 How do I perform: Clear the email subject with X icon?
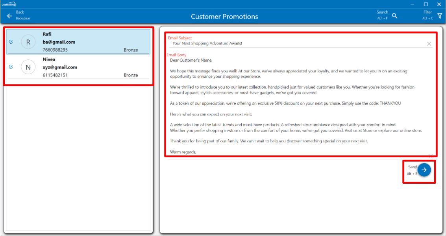tap(429, 44)
